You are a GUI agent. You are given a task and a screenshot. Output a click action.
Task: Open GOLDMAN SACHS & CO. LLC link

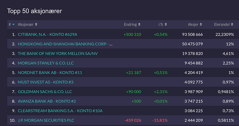tap(45, 92)
